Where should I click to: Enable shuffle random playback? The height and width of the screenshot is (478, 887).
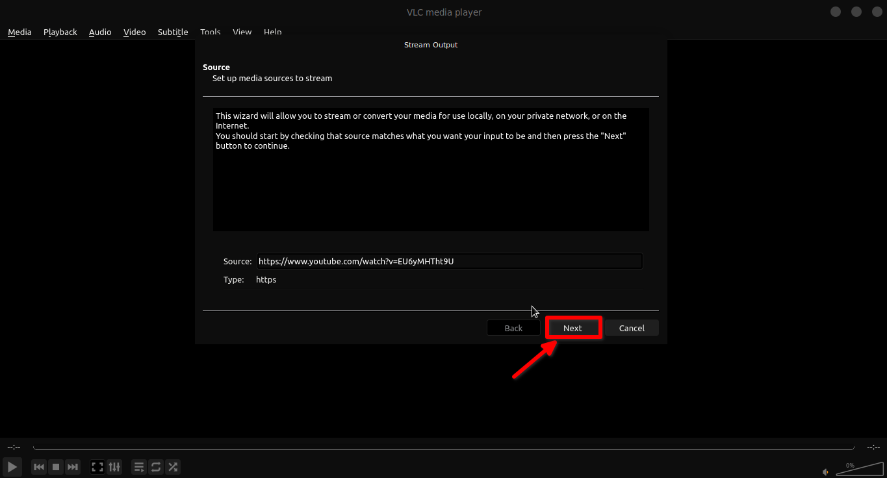(x=173, y=466)
